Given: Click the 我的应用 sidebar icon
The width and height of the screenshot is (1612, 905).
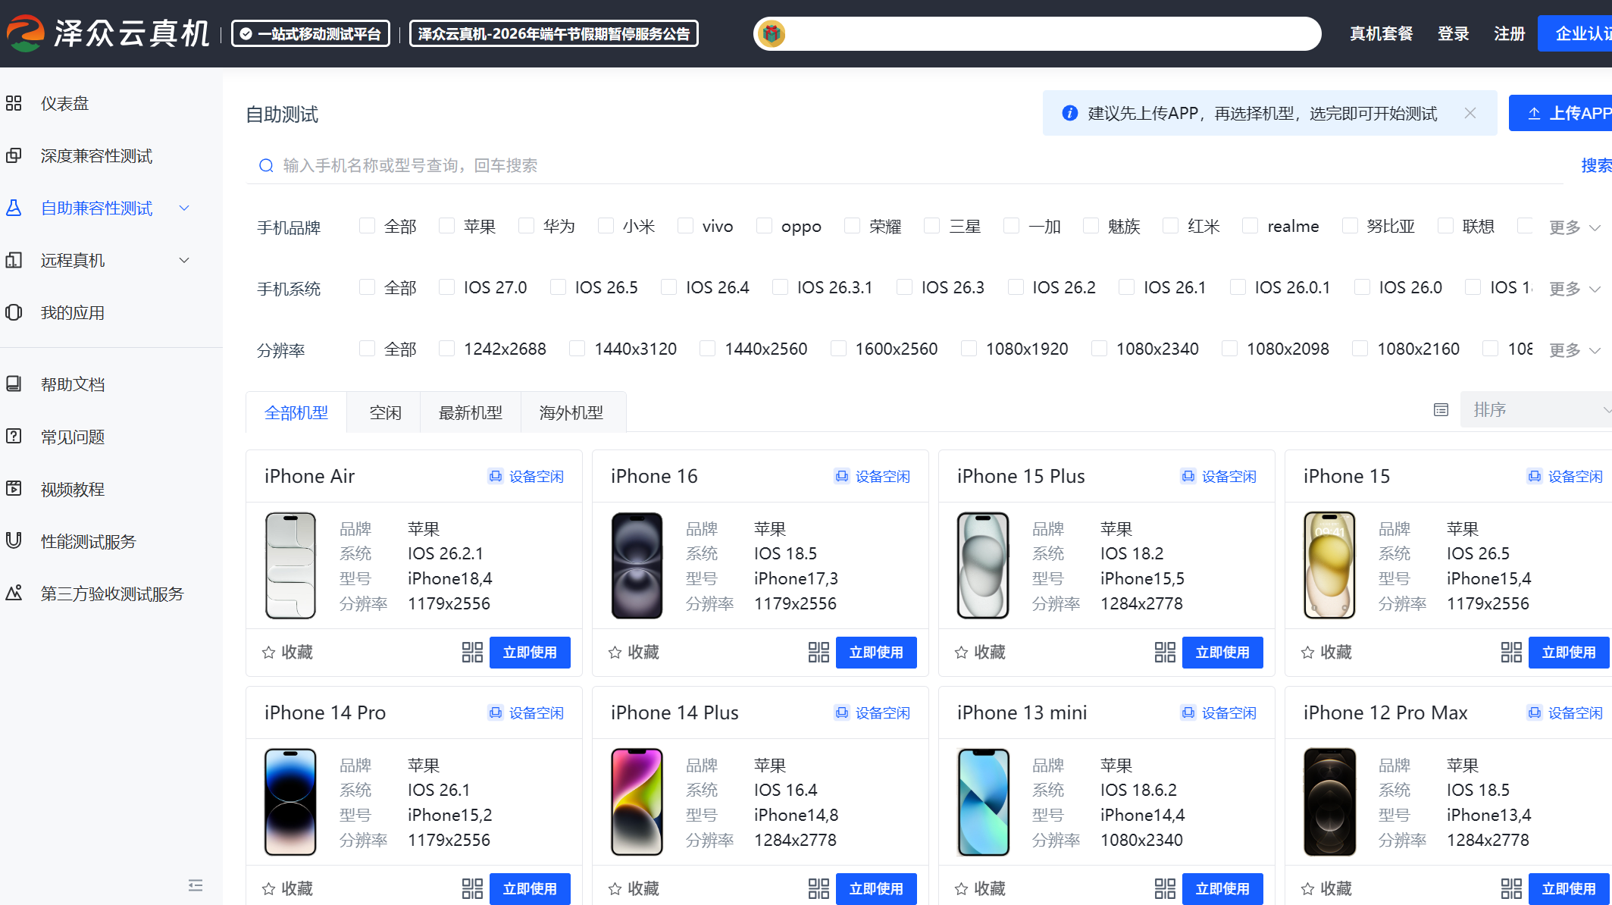Looking at the screenshot, I should pos(14,312).
